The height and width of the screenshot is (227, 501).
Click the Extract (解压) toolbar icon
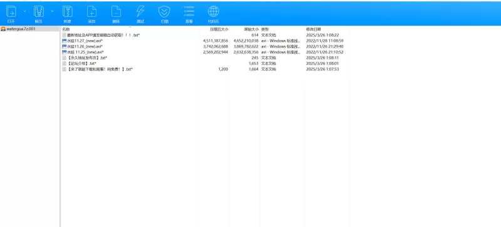click(39, 12)
